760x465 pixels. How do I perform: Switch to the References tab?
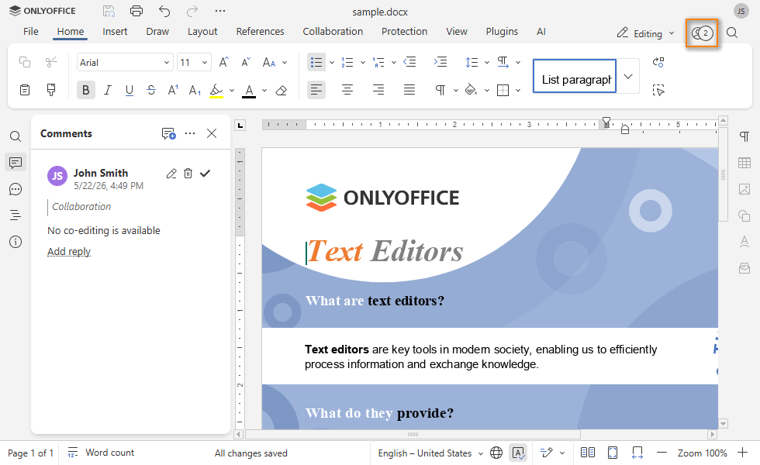[x=261, y=32]
